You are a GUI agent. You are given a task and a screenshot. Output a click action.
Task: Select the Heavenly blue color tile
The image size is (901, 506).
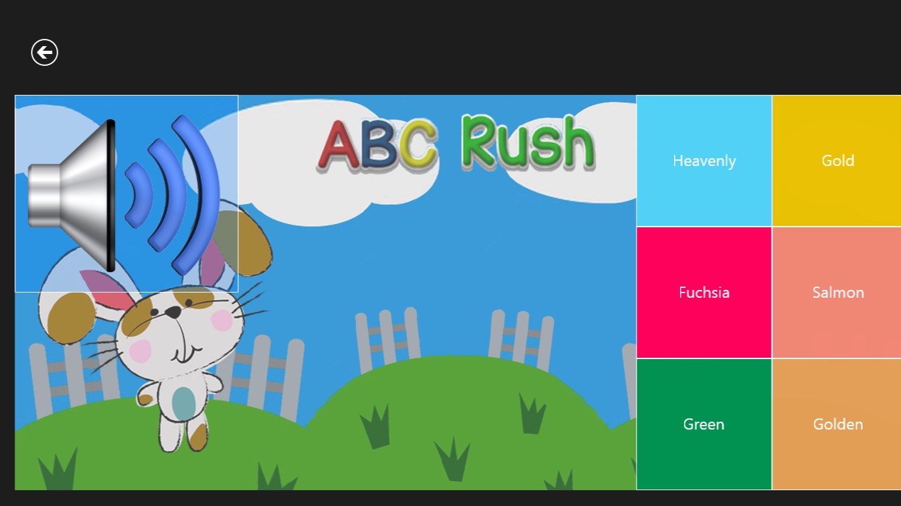(704, 161)
